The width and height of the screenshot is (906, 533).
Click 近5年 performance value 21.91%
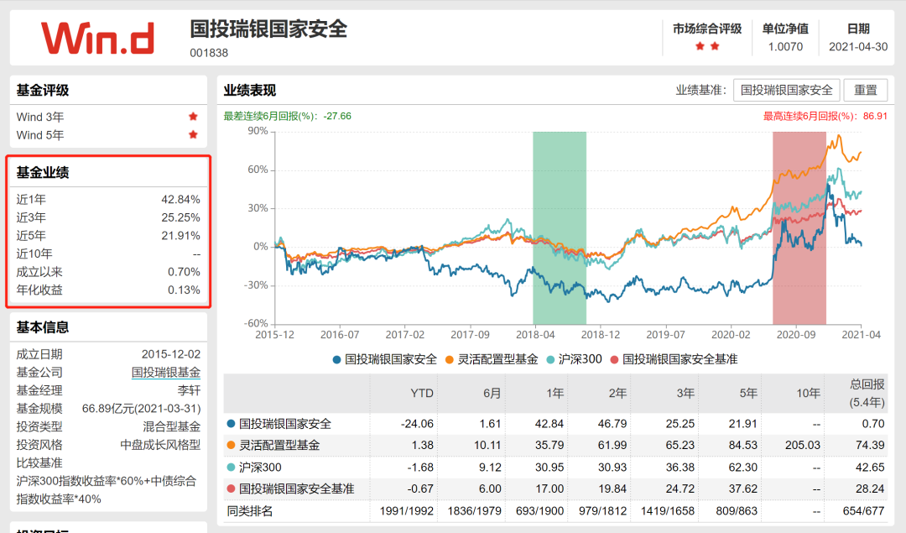180,235
